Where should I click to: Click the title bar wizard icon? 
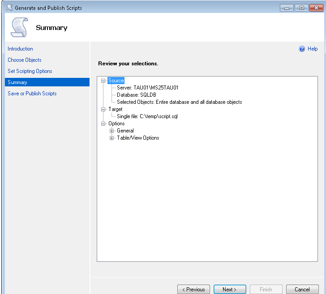[x=9, y=8]
